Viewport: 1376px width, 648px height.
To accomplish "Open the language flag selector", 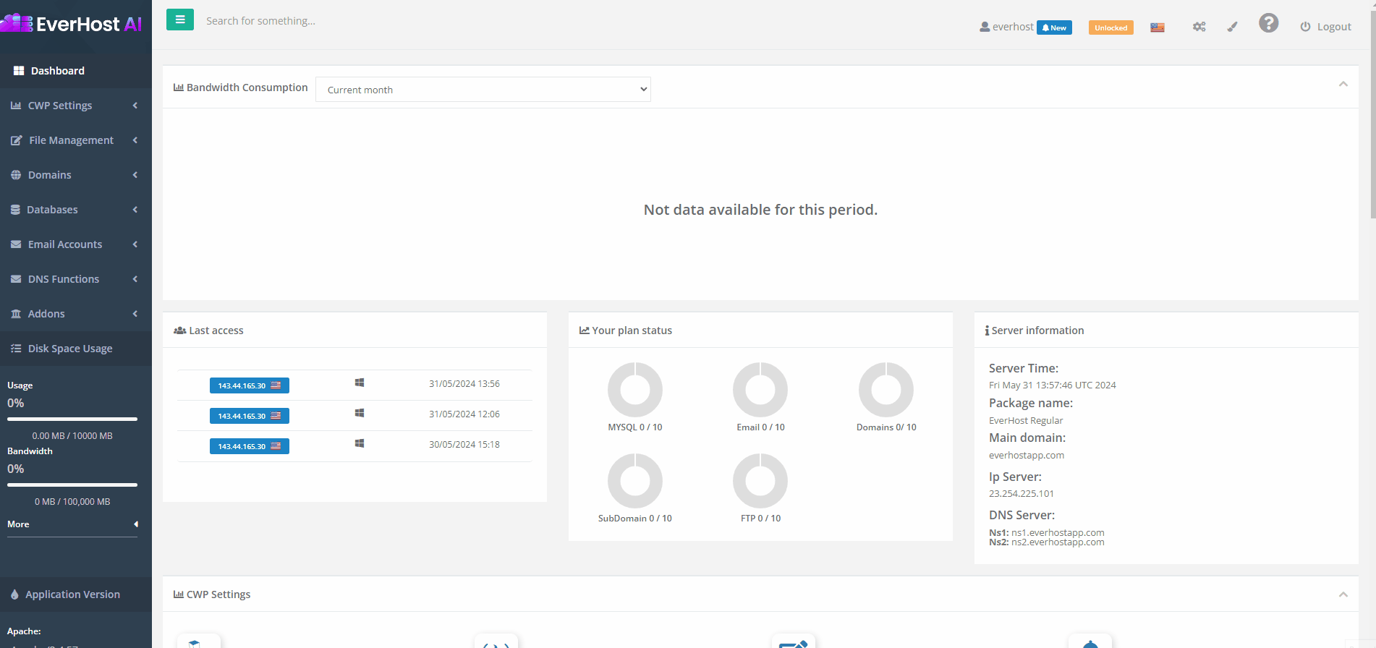I will pyautogui.click(x=1158, y=27).
